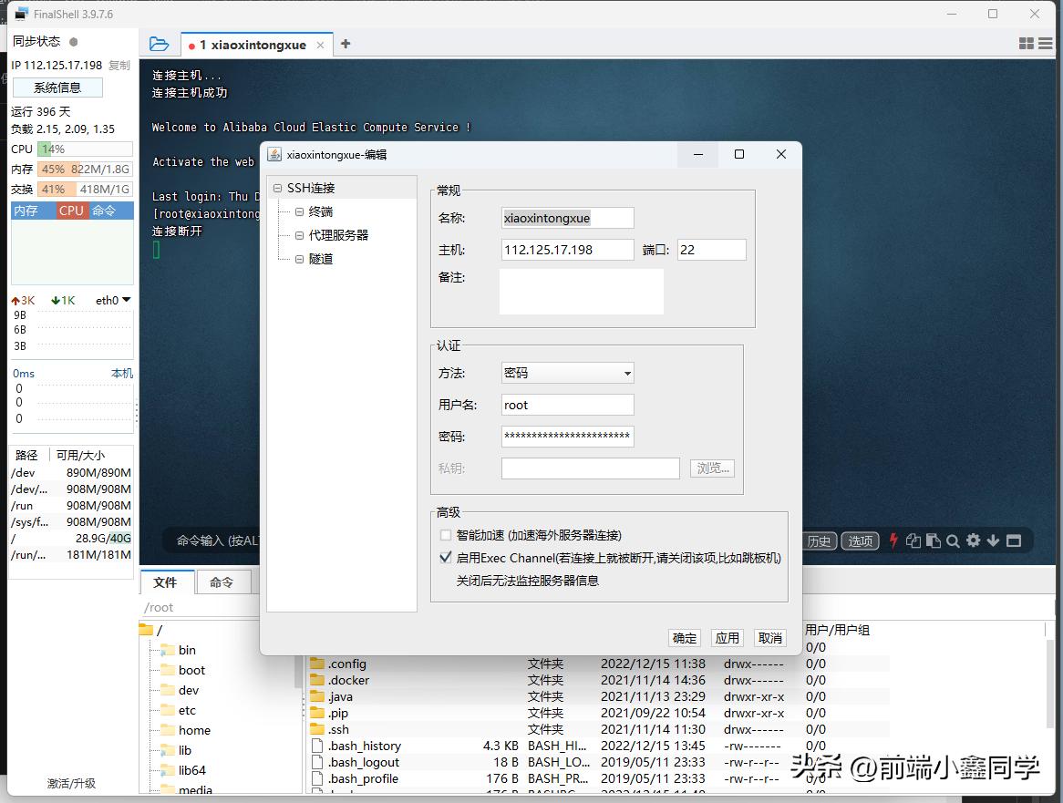Click the 系统信息 button
This screenshot has width=1063, height=803.
pos(57,87)
